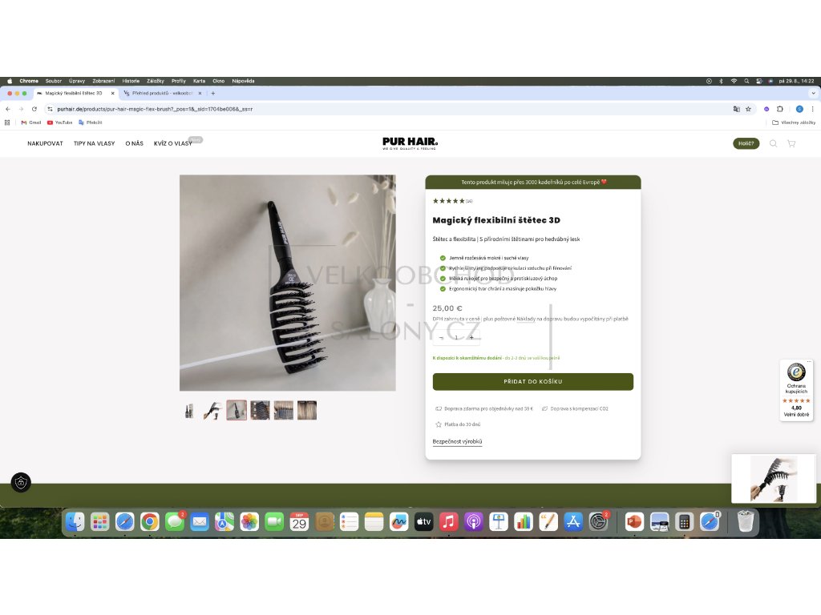The width and height of the screenshot is (821, 615).
Task: Open the Soubor menu
Action: pos(54,81)
